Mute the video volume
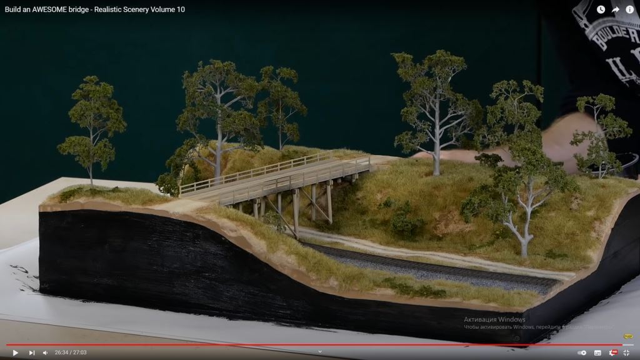The image size is (640, 360). [45, 352]
